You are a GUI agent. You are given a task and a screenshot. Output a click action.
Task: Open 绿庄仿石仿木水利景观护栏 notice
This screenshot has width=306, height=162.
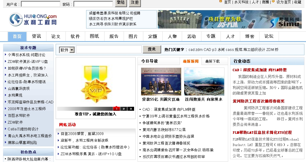[111, 19]
